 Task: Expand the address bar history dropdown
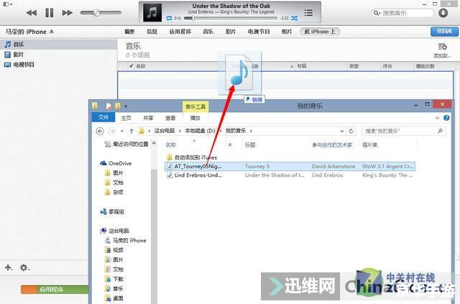pyautogui.click(x=342, y=132)
